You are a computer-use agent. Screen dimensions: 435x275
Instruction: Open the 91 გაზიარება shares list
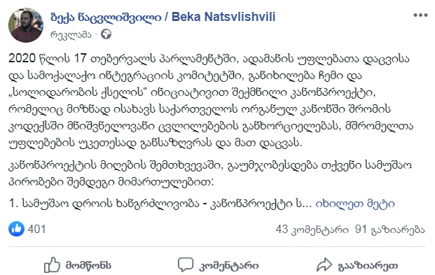389,230
